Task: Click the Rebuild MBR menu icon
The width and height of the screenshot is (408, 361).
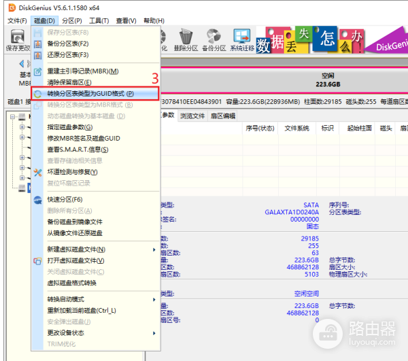Action: 38,71
